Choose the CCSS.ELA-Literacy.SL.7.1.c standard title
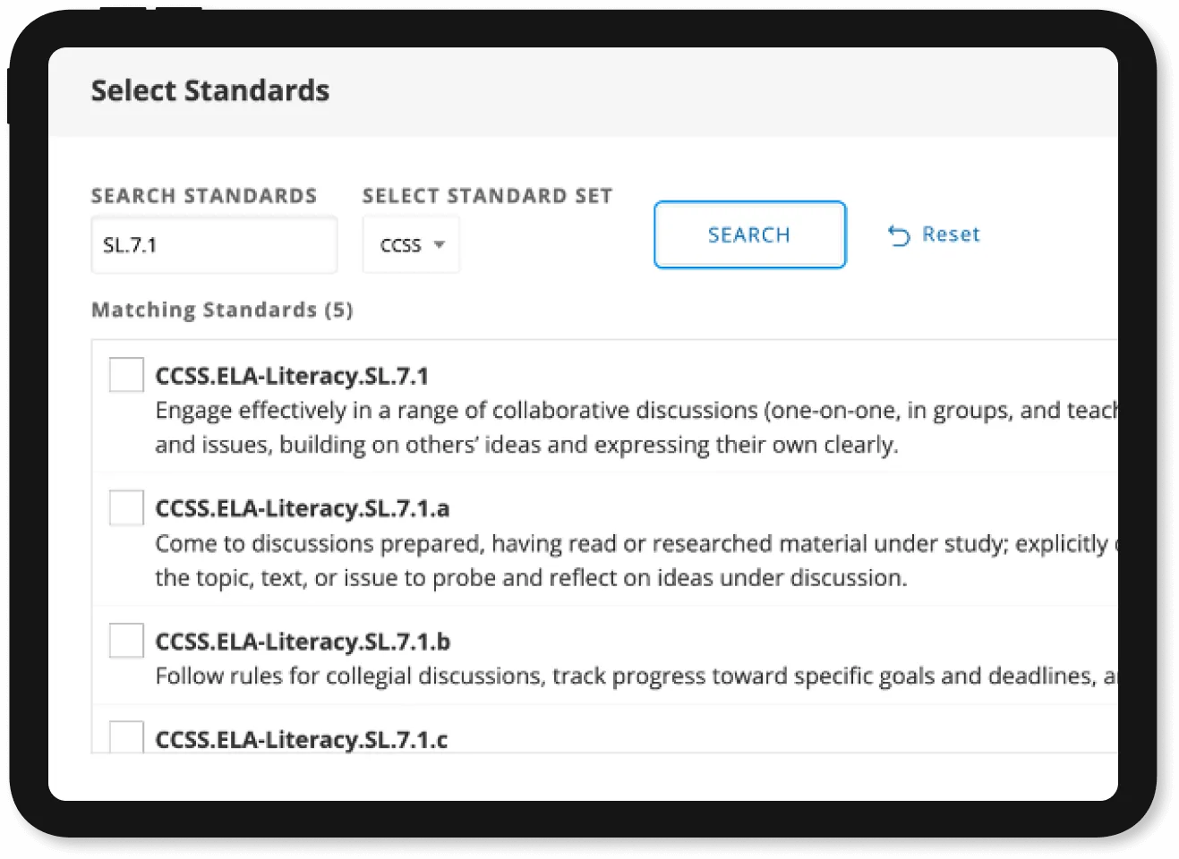This screenshot has height=859, width=1179. 302,740
